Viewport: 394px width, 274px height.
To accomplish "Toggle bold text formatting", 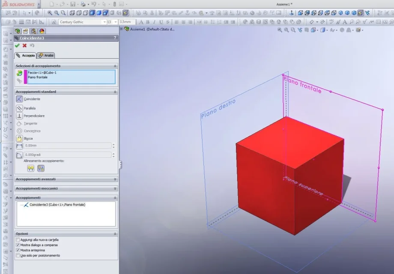I will (148, 22).
